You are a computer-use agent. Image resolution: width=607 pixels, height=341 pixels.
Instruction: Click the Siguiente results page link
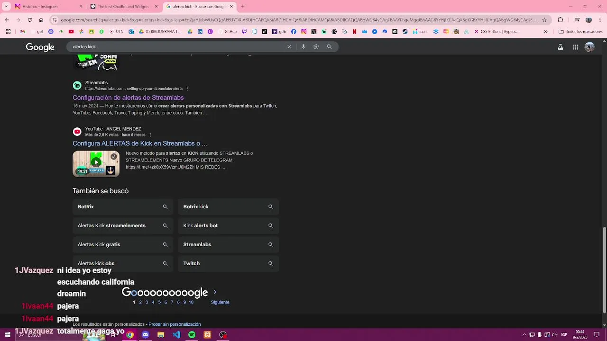220,302
